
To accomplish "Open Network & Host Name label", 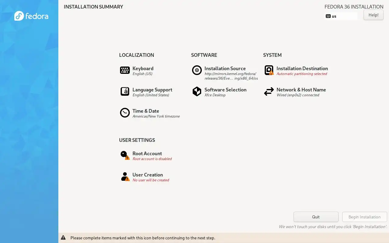I will tap(301, 90).
